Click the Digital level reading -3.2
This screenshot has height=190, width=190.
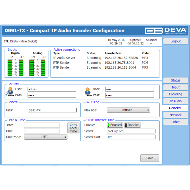[x=10, y=57]
